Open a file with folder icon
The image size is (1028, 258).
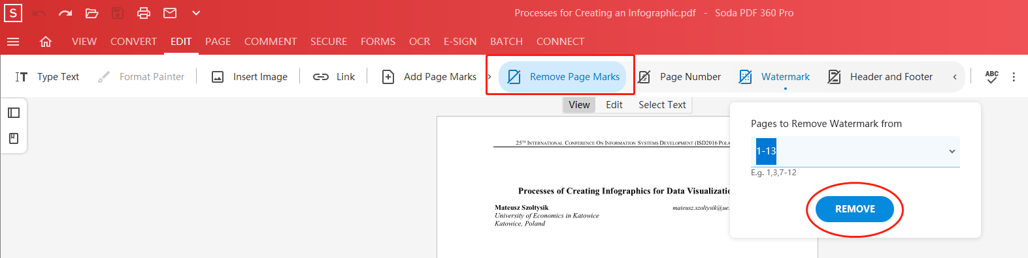pyautogui.click(x=91, y=13)
